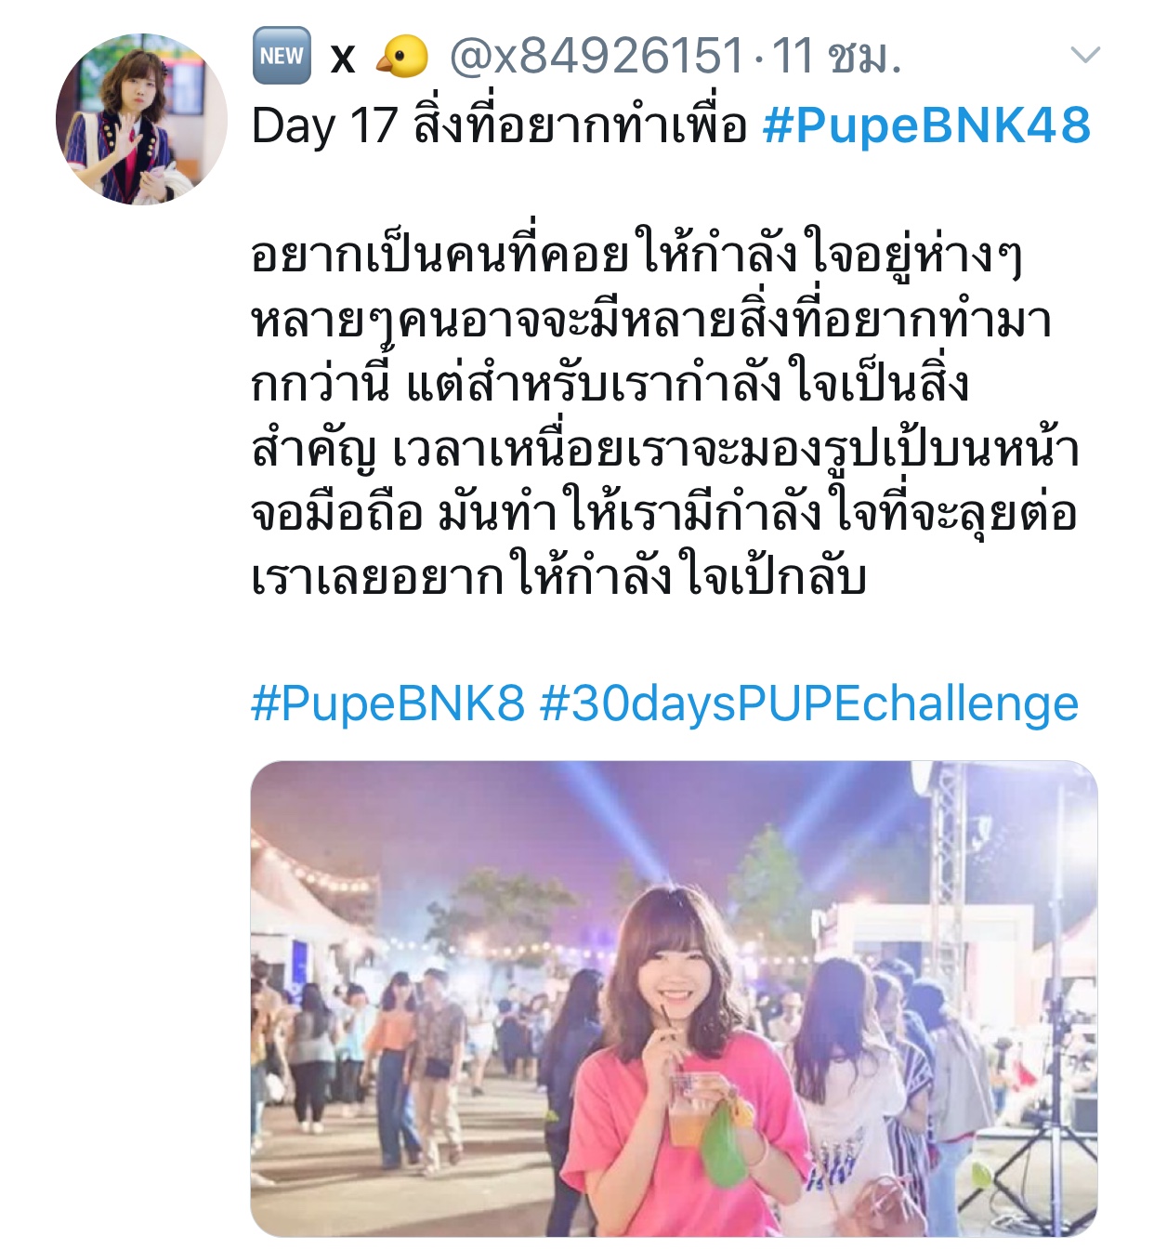Open the #30daysPUPEchallenge hashtag
The width and height of the screenshot is (1154, 1249).
[x=809, y=703]
